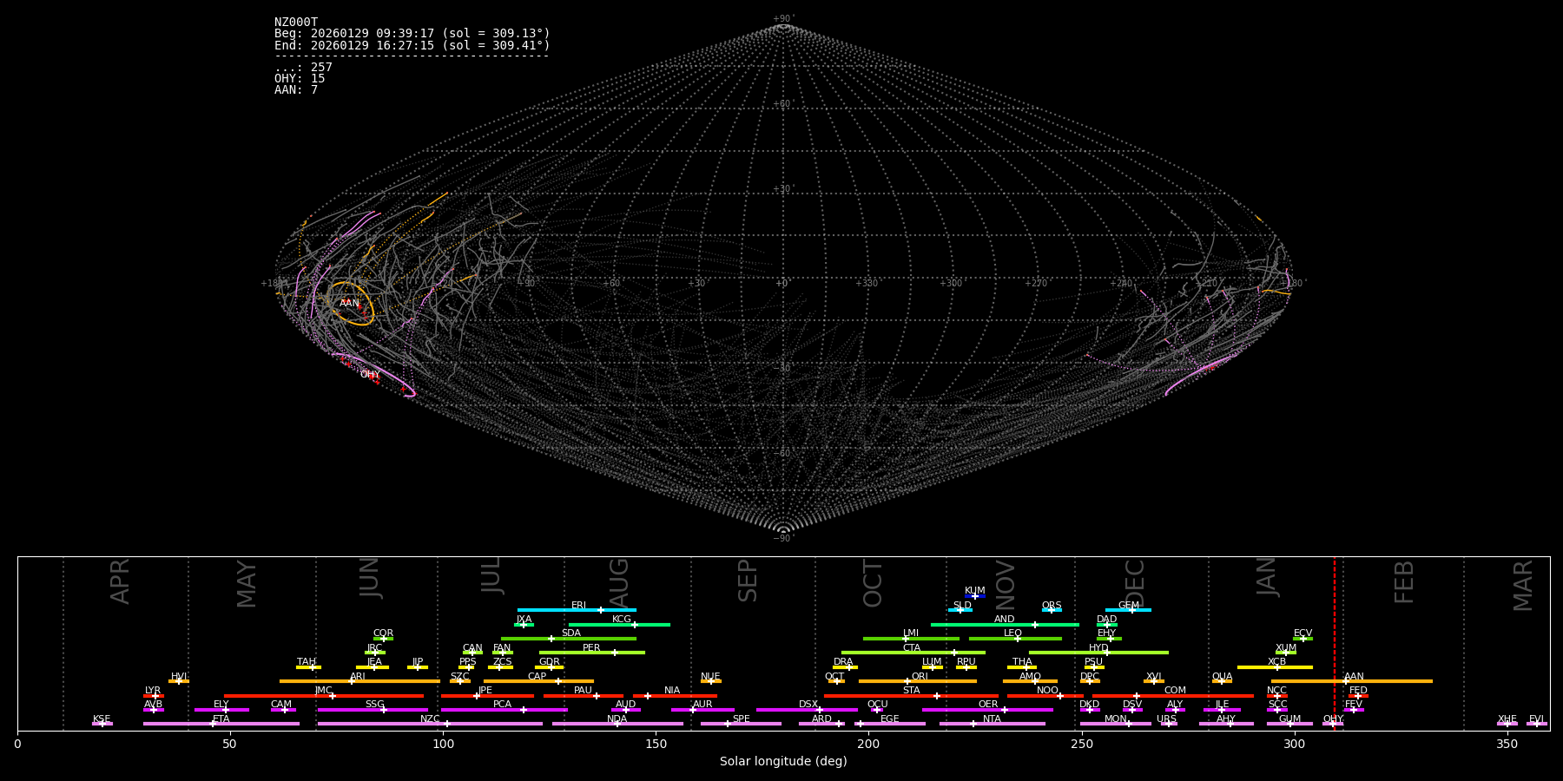Viewport: 1563px width, 781px height.
Task: Click the GEM shower label
Action: click(1129, 606)
